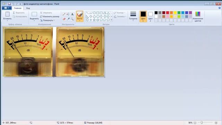This screenshot has height=125, width=222.
Task: Choose the Four-point star shape
Action: (91, 20)
